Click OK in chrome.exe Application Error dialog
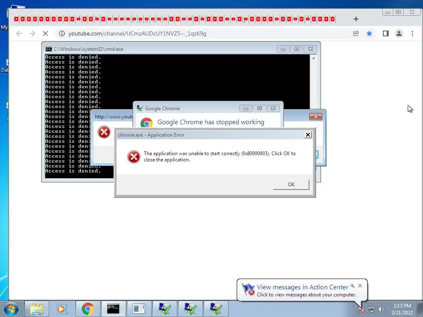 pyautogui.click(x=291, y=185)
